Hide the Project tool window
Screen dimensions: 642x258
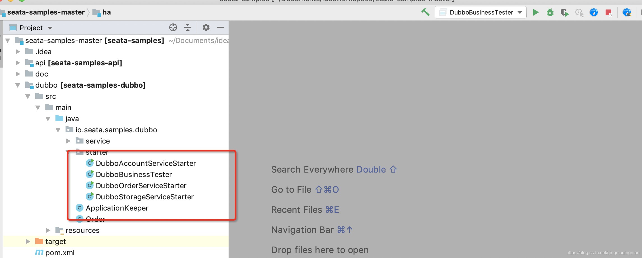coord(221,27)
